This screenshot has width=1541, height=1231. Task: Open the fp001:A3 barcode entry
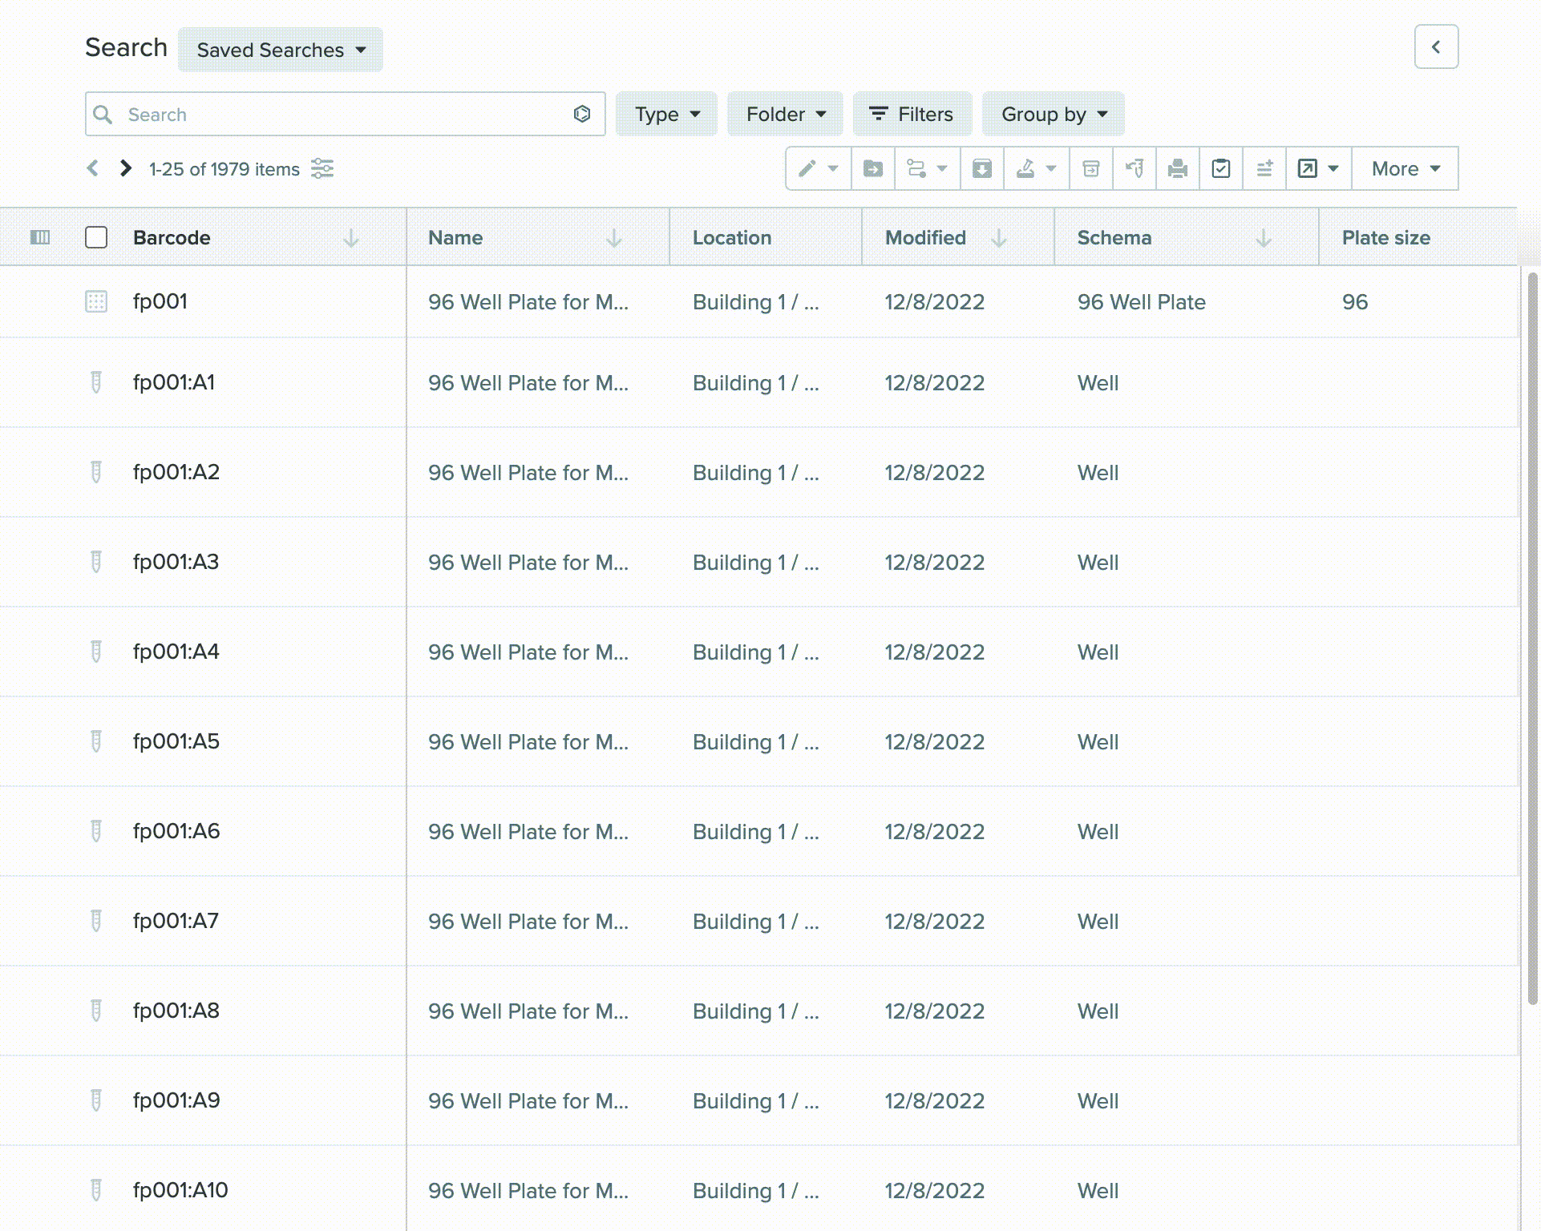[176, 562]
